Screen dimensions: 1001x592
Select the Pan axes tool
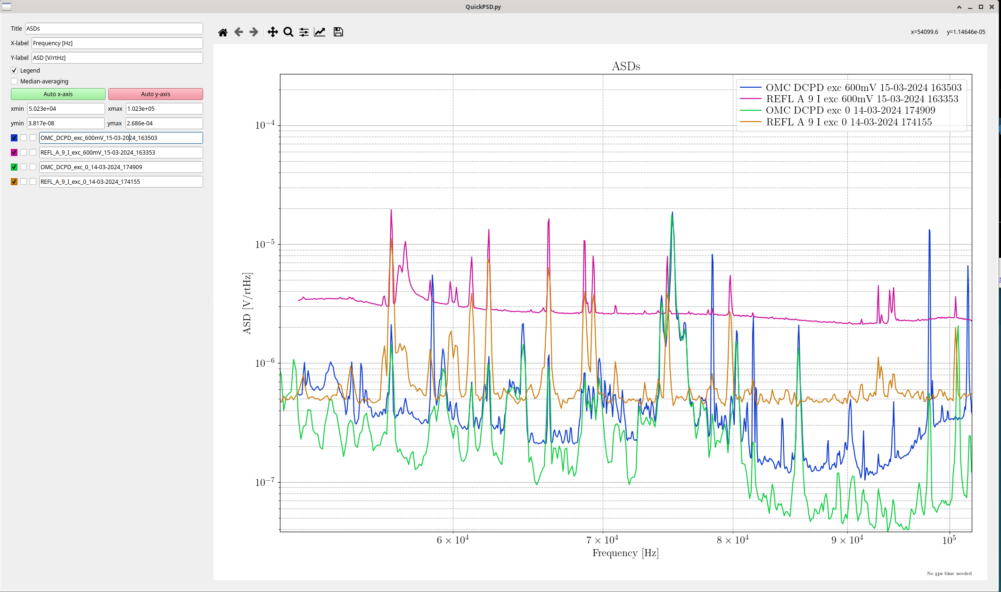click(272, 32)
